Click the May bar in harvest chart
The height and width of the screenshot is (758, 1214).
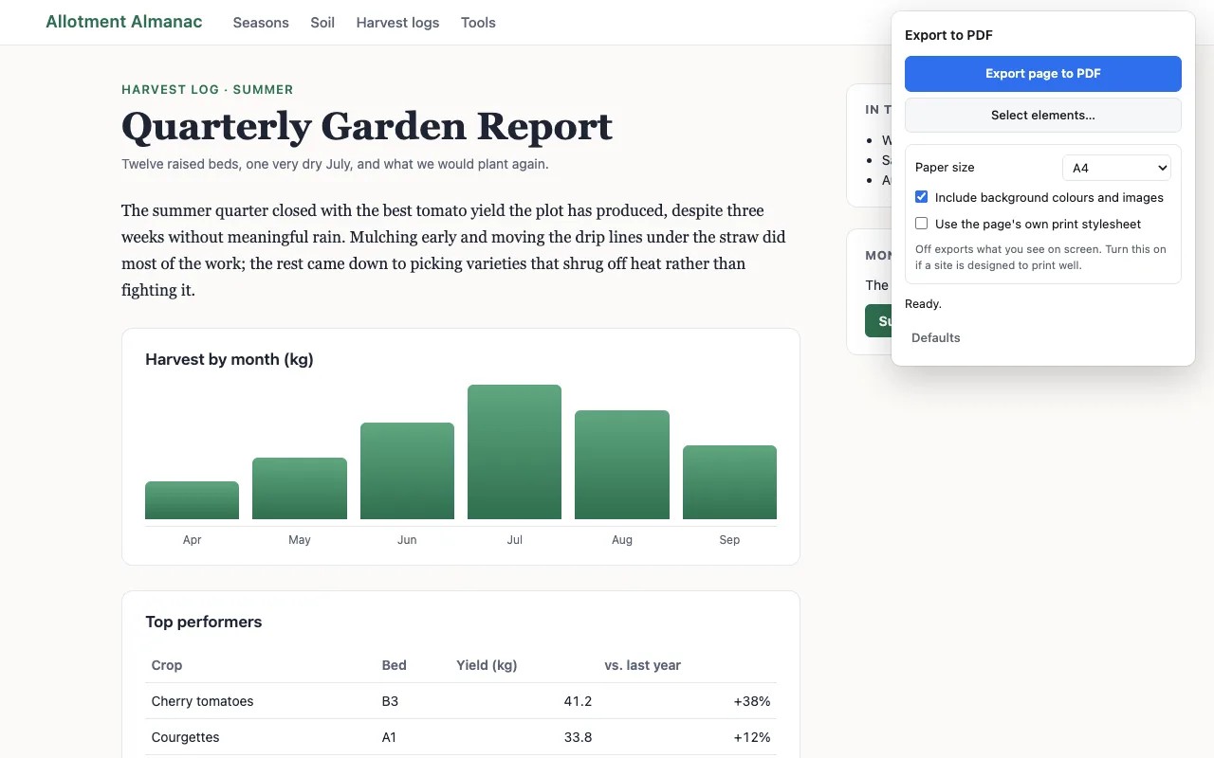coord(300,488)
